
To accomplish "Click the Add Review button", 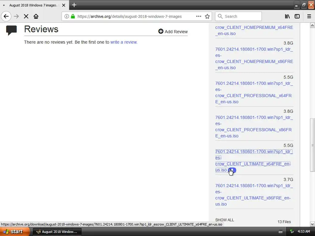I will pyautogui.click(x=173, y=32).
